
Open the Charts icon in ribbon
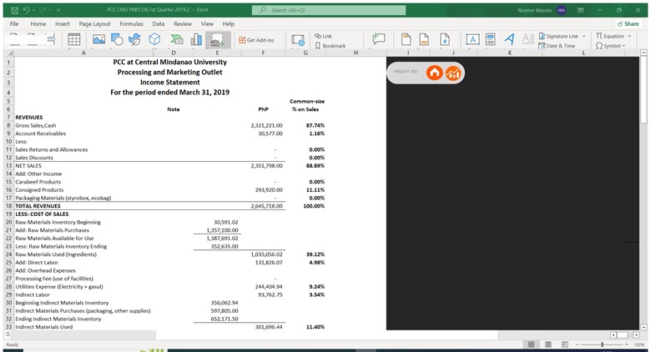[196, 39]
